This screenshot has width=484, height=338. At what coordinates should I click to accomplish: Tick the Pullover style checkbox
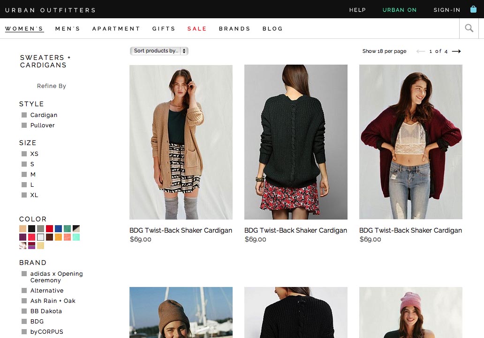(24, 125)
